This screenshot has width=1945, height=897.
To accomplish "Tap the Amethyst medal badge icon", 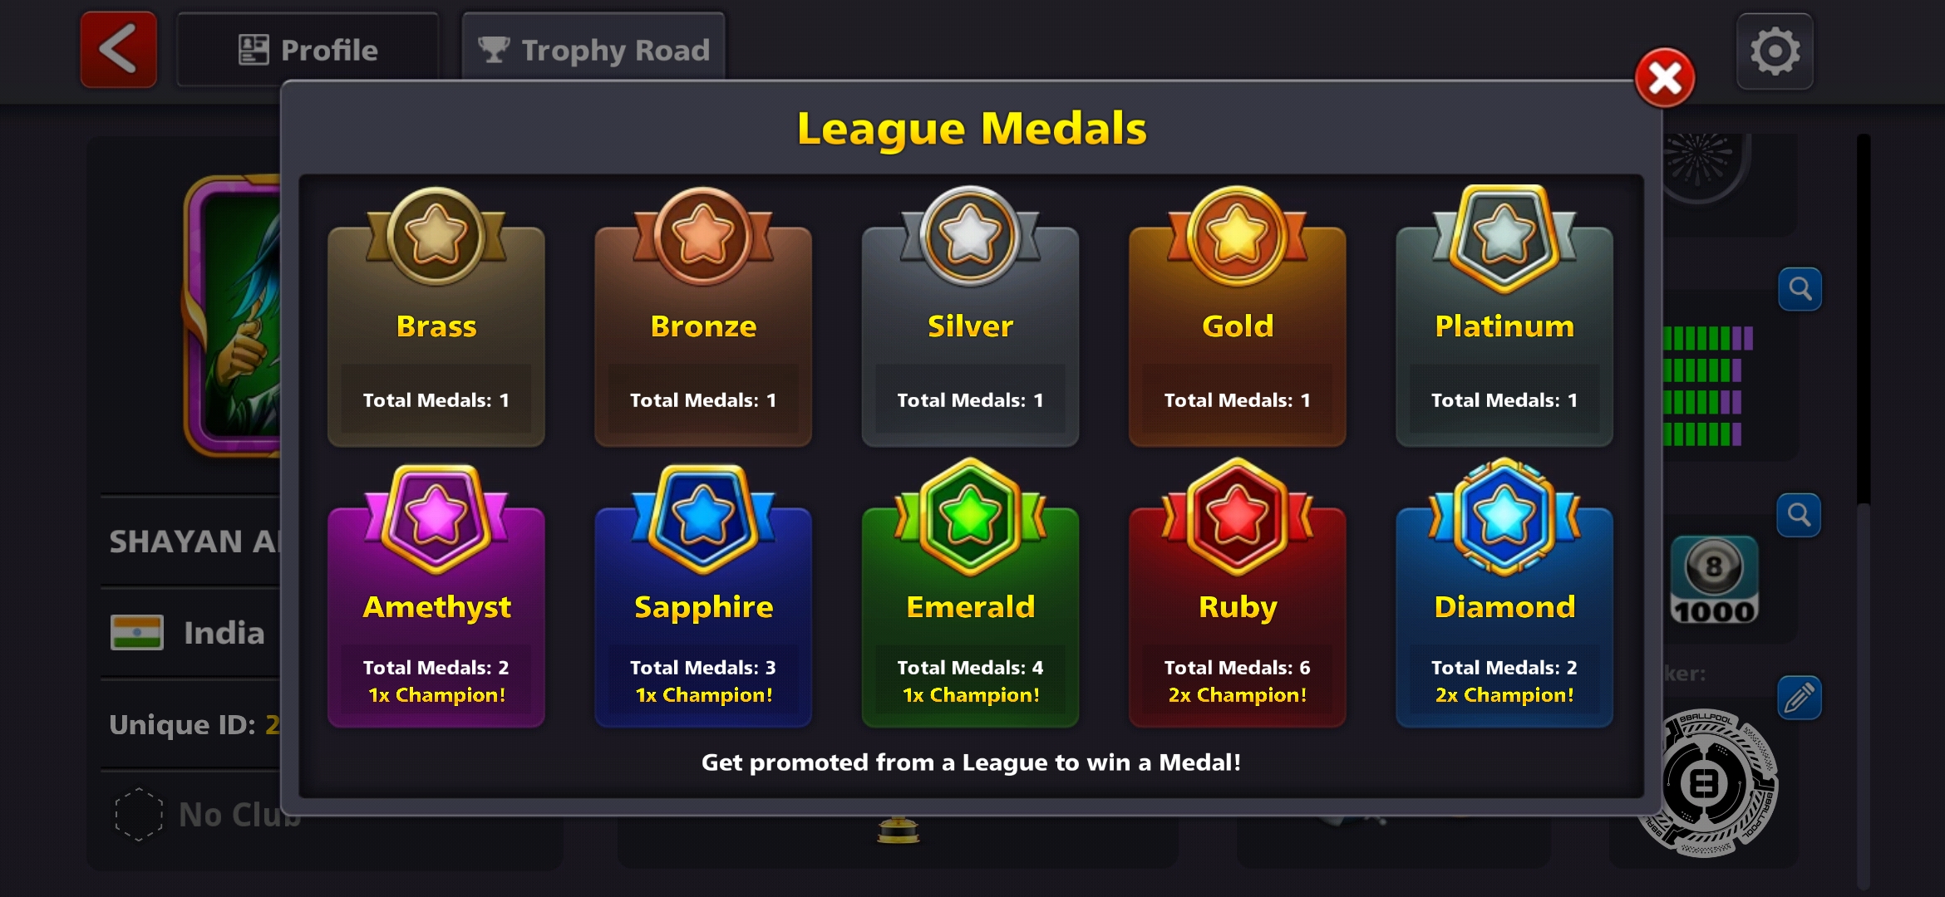I will click(x=436, y=518).
